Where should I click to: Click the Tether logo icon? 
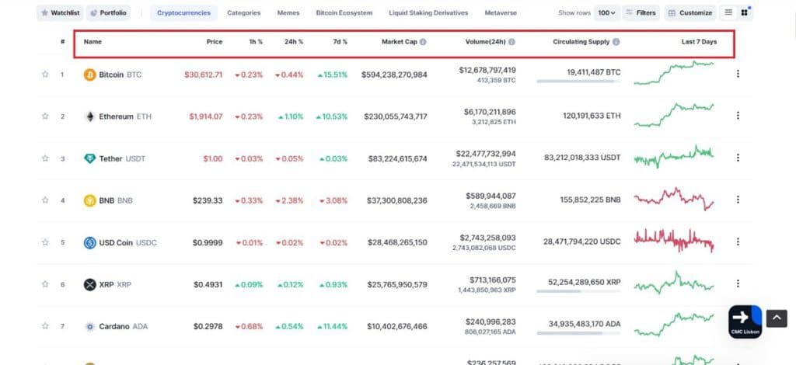[x=90, y=158]
